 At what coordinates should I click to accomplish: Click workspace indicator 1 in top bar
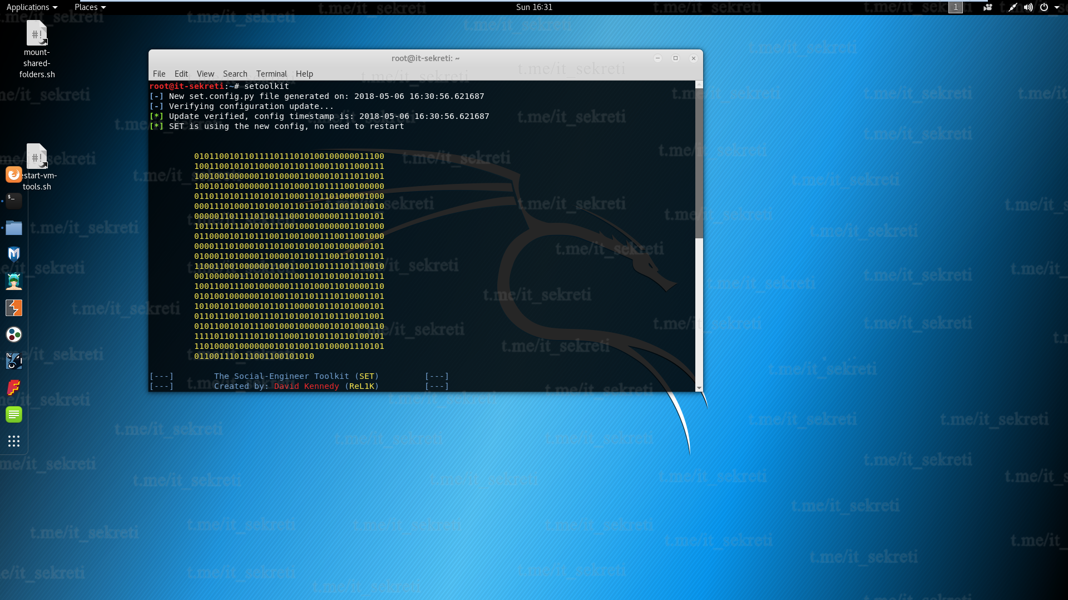coord(955,7)
